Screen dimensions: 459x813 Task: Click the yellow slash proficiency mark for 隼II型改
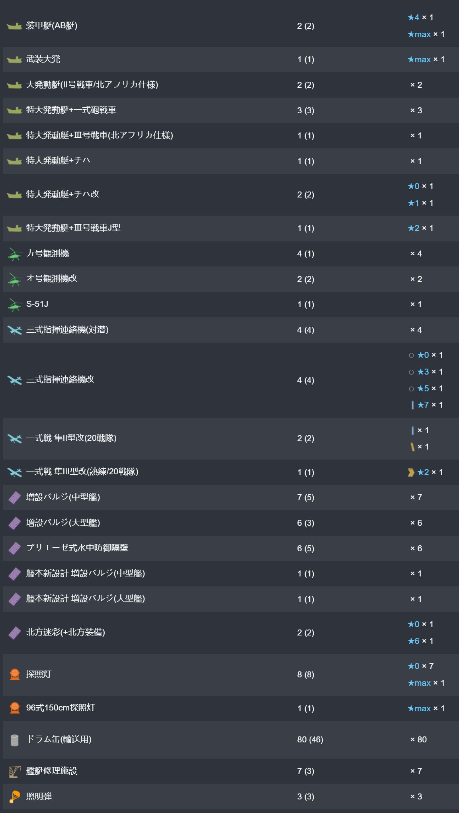click(412, 447)
